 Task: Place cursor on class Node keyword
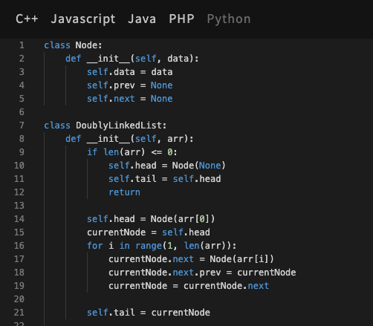point(57,45)
